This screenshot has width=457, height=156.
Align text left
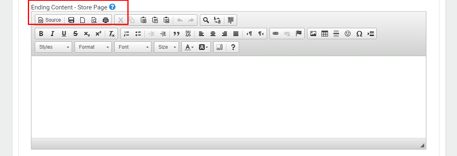tap(201, 34)
